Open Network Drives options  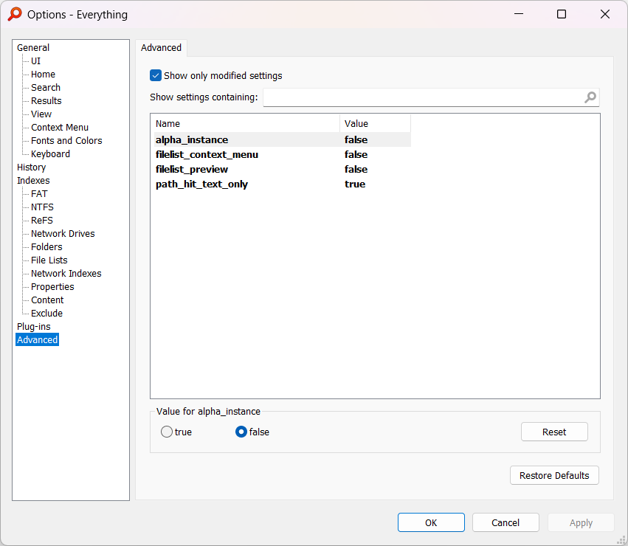(x=63, y=234)
